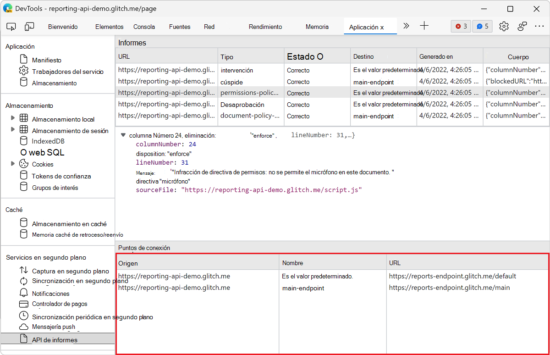Open the console messages badge showing 5

482,26
